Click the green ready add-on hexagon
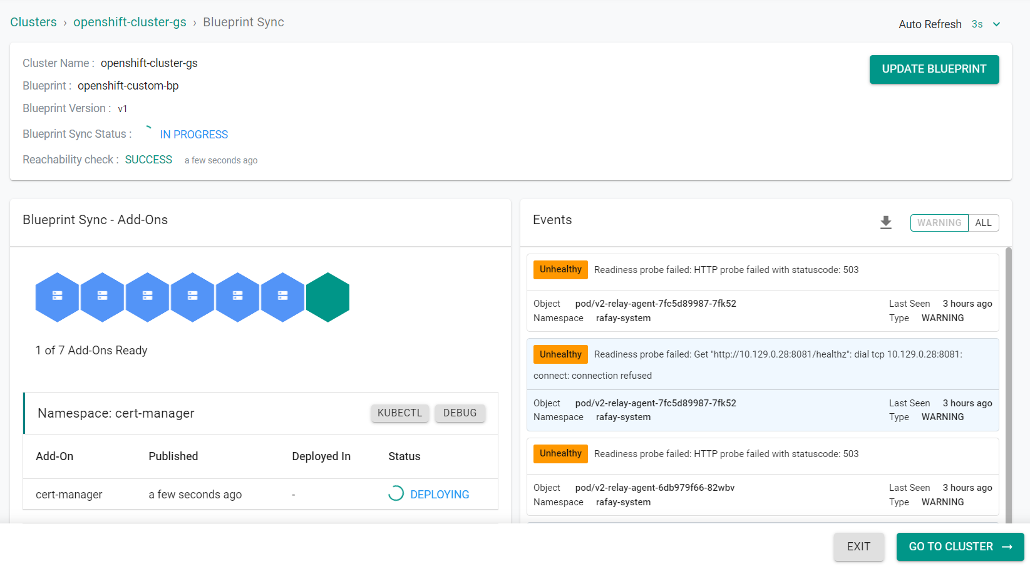This screenshot has height=566, width=1030. click(x=328, y=297)
